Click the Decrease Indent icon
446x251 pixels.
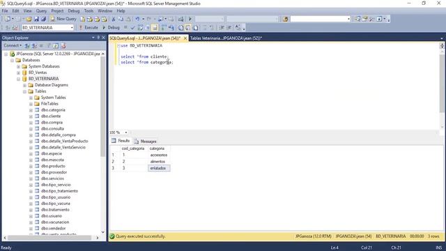pyautogui.click(x=222, y=28)
